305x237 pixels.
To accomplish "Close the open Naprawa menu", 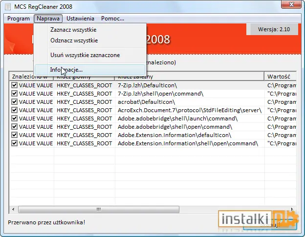I will pyautogui.click(x=48, y=19).
